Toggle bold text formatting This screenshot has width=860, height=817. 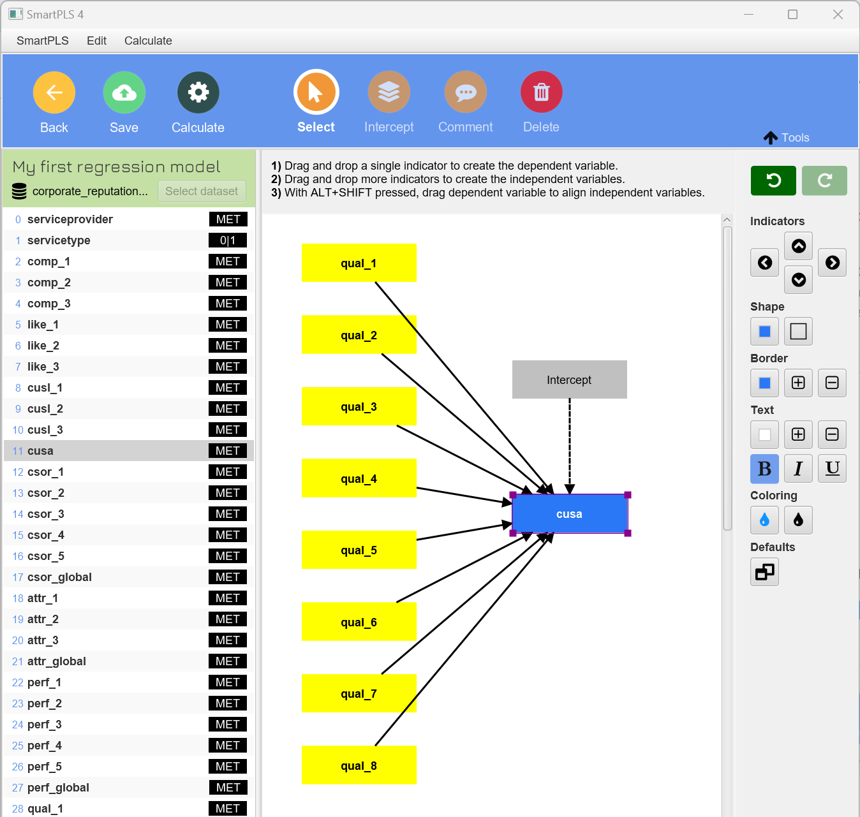tap(764, 469)
